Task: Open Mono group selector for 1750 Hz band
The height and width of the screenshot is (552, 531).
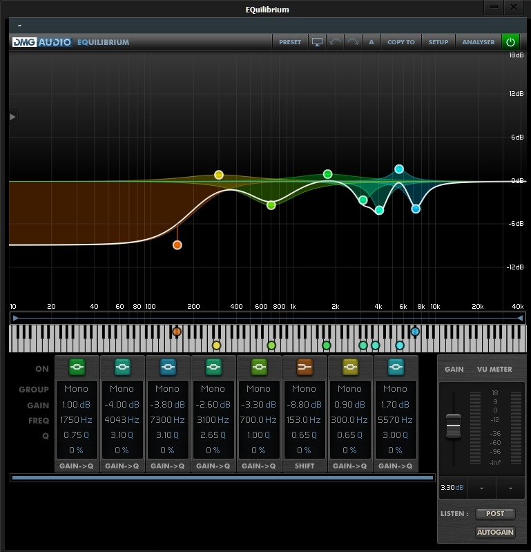Action: click(77, 389)
